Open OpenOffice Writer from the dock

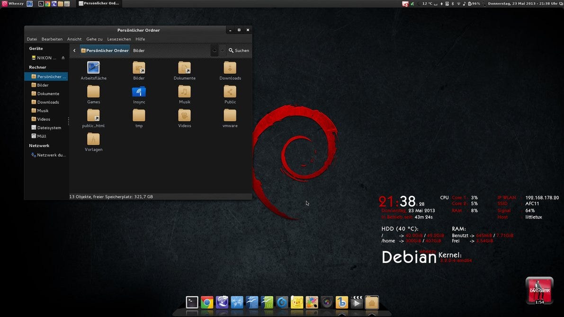(x=251, y=302)
